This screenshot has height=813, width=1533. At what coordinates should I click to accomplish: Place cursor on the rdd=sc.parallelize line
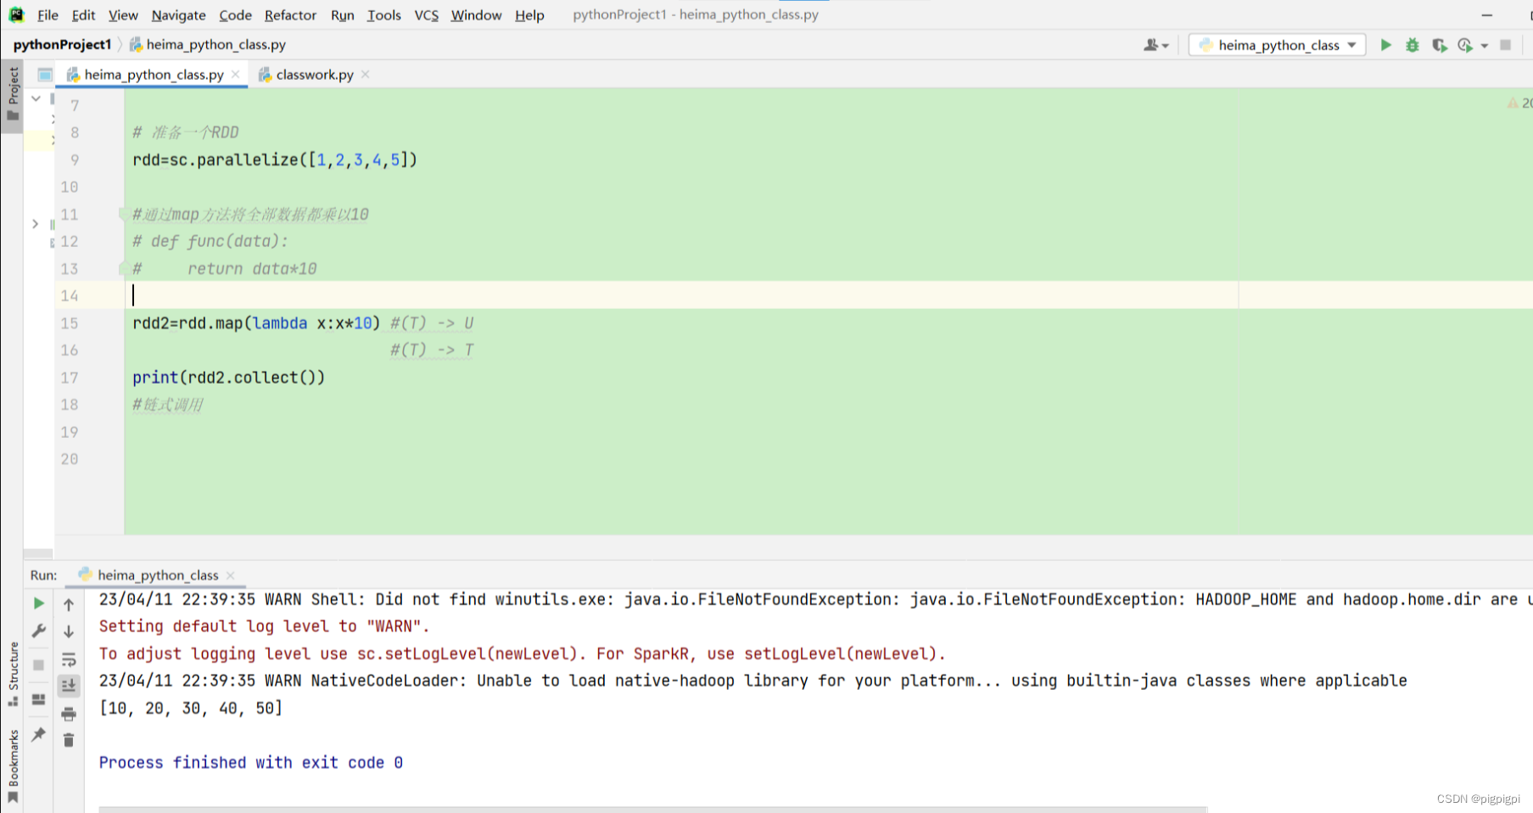275,160
